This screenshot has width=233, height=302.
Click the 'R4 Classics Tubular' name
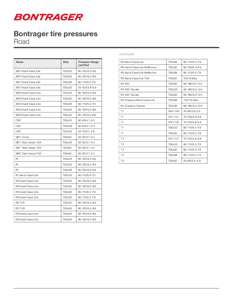coord(133,106)
